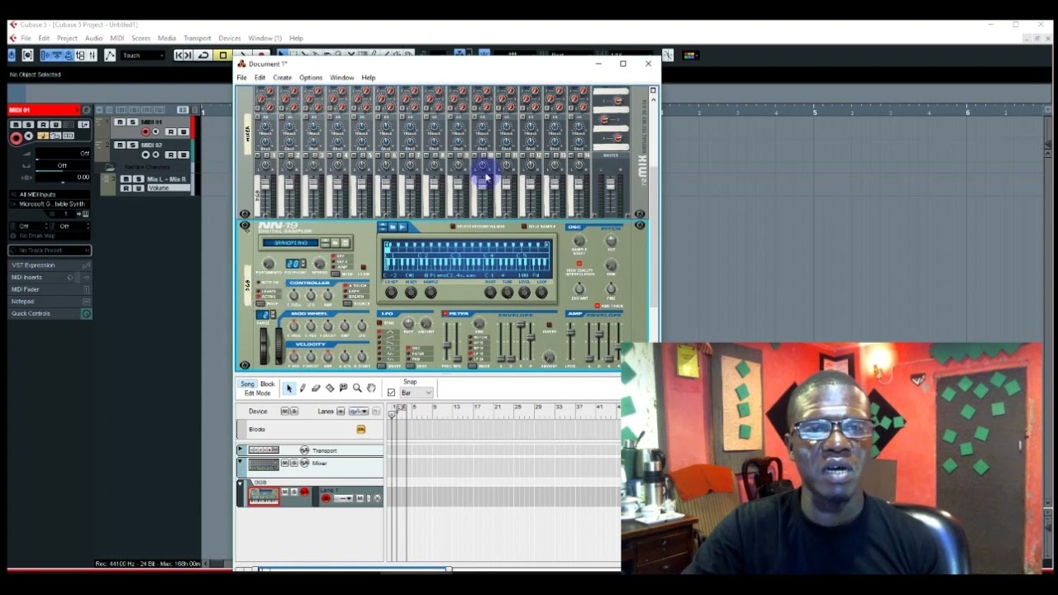1058x595 pixels.
Task: Click record enable on the NN-19 track
Action: coord(304,493)
